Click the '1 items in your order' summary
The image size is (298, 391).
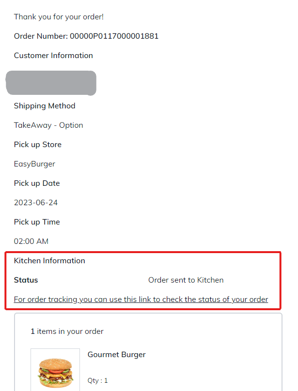click(x=67, y=331)
